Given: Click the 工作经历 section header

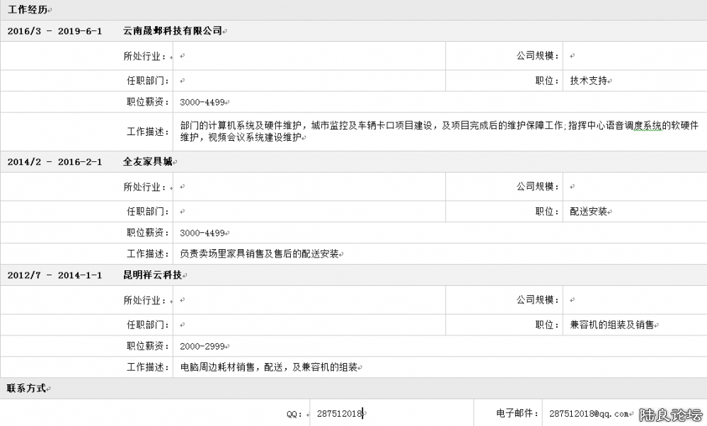Looking at the screenshot, I should tap(26, 9).
